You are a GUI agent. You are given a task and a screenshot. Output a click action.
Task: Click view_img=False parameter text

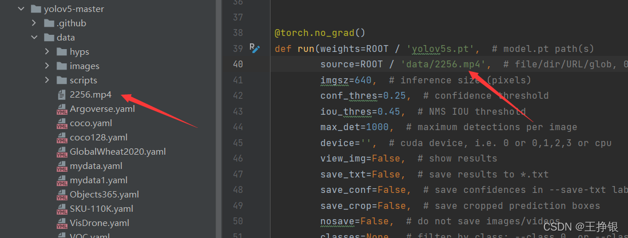coord(360,159)
